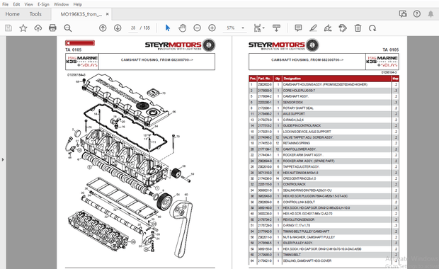The image size is (439, 269).
Task: Open the page fit options dropdown
Action: pyautogui.click(x=259, y=28)
